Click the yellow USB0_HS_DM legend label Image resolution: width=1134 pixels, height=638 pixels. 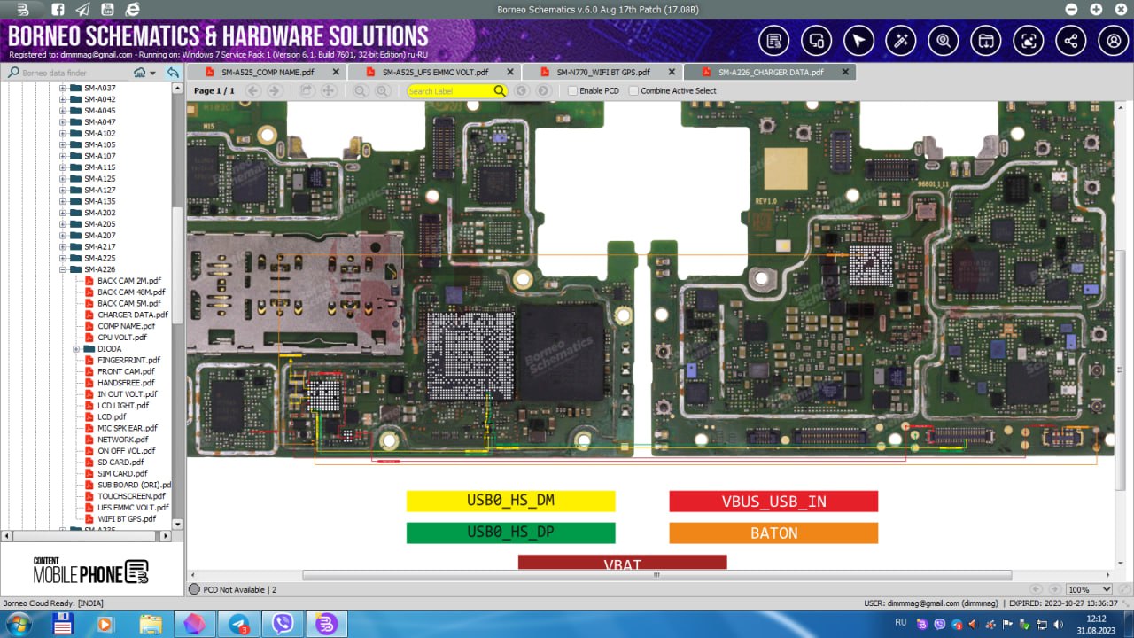point(510,501)
